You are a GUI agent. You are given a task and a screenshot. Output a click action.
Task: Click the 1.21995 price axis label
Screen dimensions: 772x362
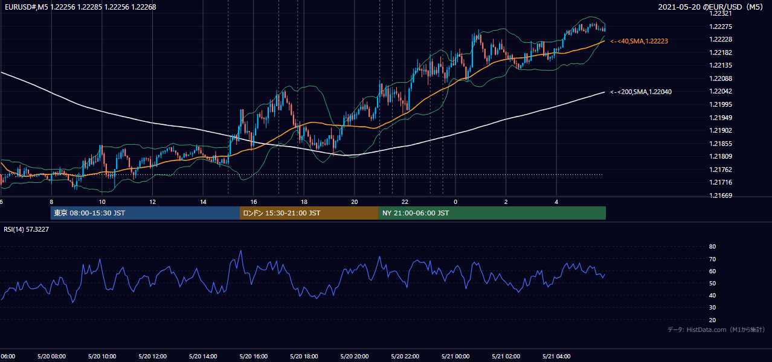point(721,104)
